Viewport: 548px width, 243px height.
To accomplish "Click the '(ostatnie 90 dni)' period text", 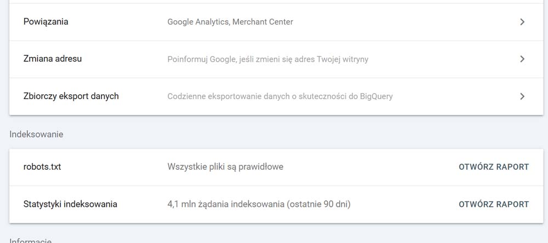I will pos(318,204).
